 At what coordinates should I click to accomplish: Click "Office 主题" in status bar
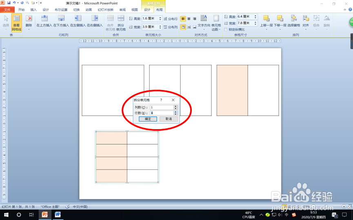point(50,207)
